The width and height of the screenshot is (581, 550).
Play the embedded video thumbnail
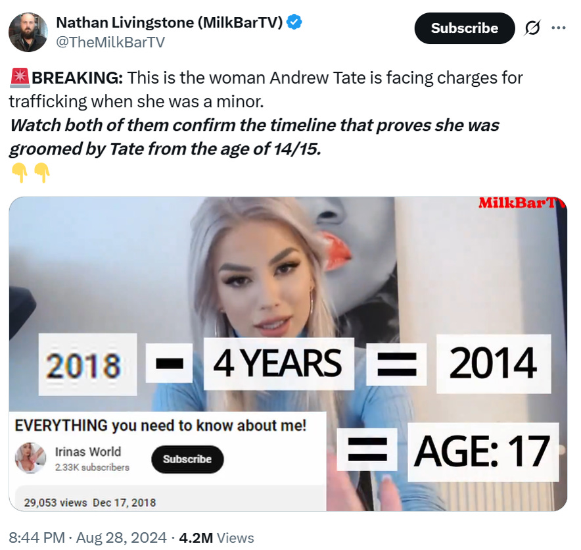[x=288, y=354]
